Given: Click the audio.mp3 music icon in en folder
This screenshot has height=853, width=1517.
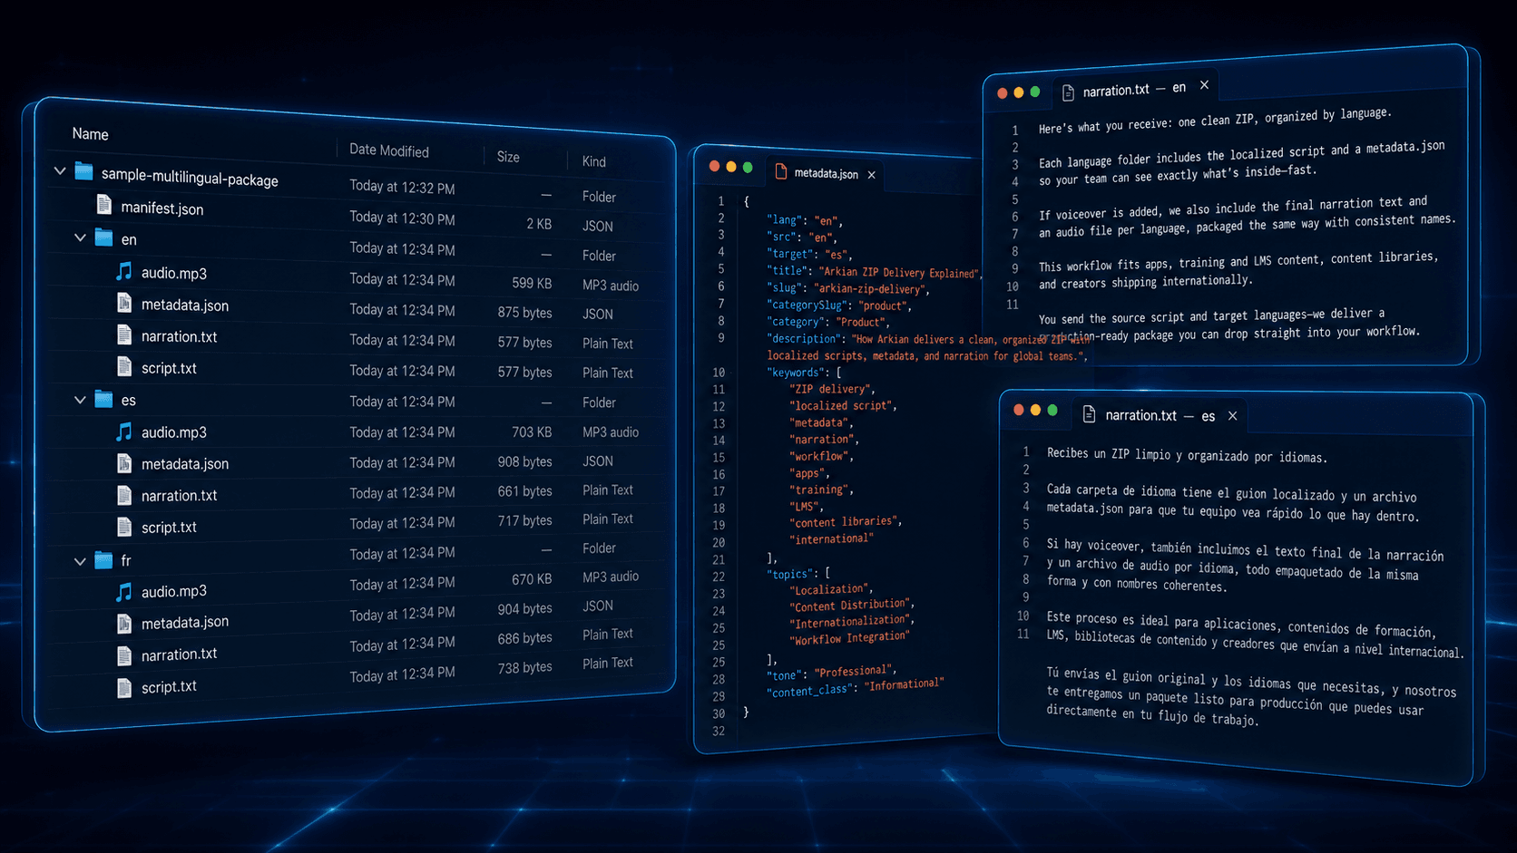Looking at the screenshot, I should click(x=124, y=271).
